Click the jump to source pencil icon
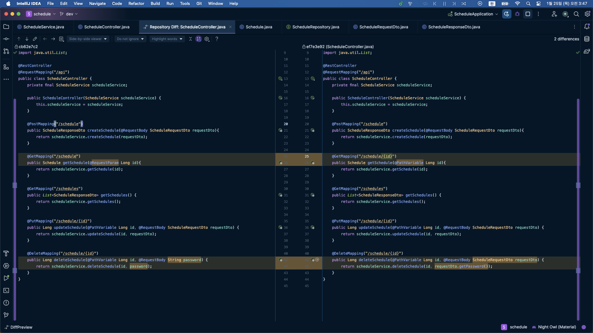 [35, 39]
